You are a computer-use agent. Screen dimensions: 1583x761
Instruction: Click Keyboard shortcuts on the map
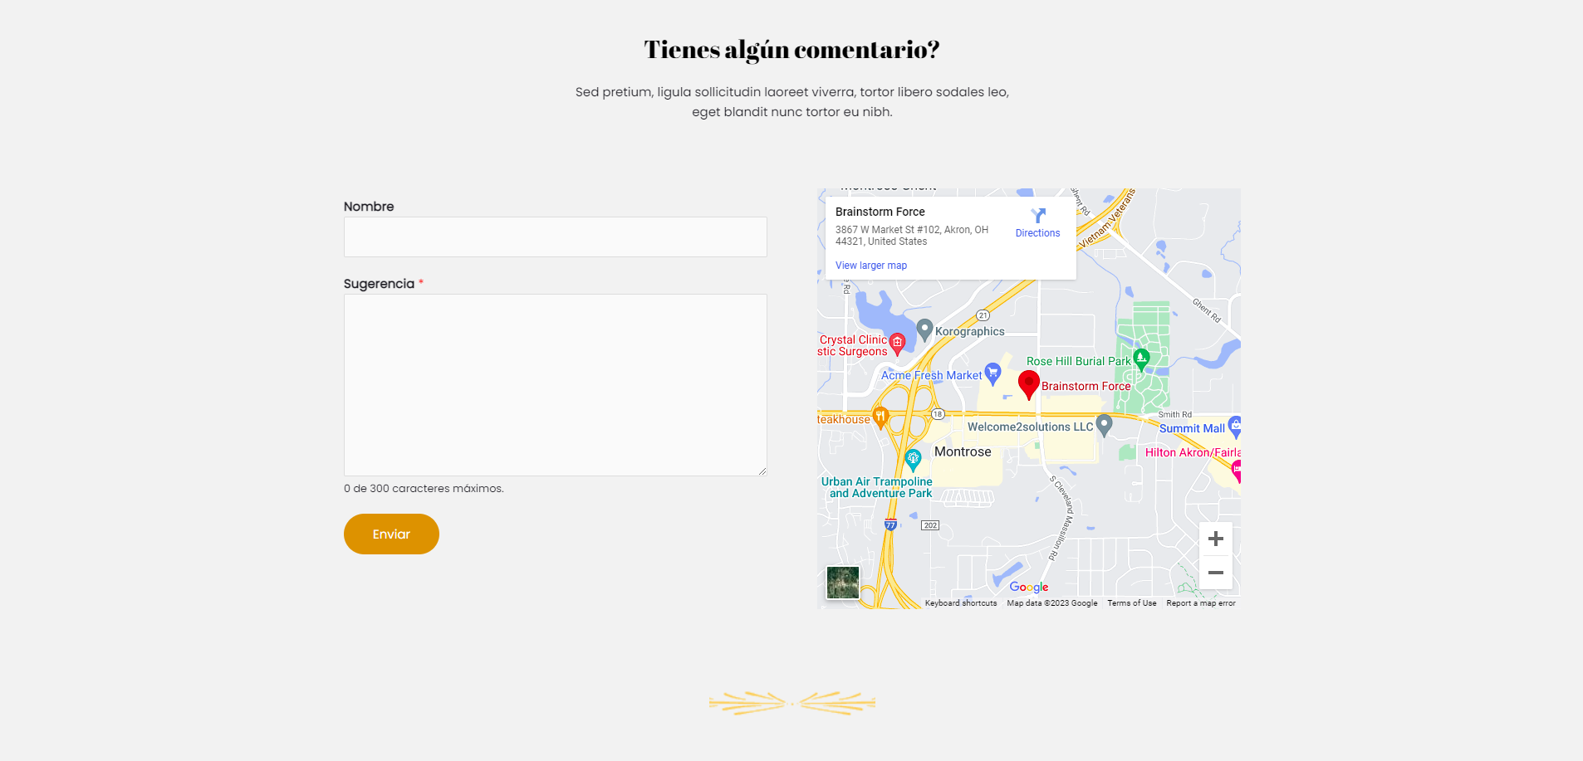pyautogui.click(x=961, y=603)
